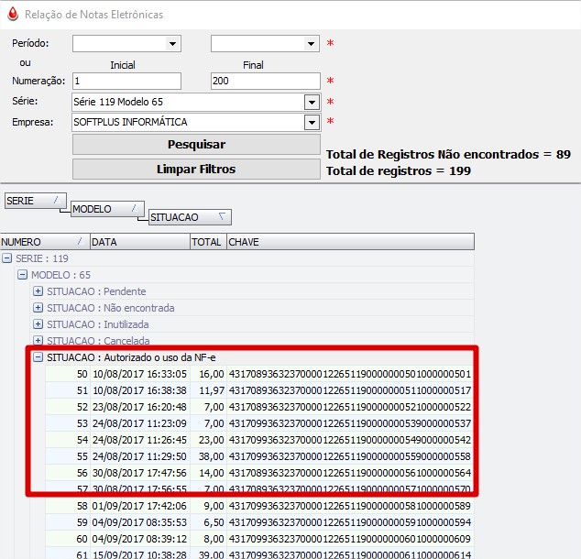Image resolution: width=581 pixels, height=559 pixels.
Task: Sort by the CHAVE column header
Action: (x=350, y=242)
